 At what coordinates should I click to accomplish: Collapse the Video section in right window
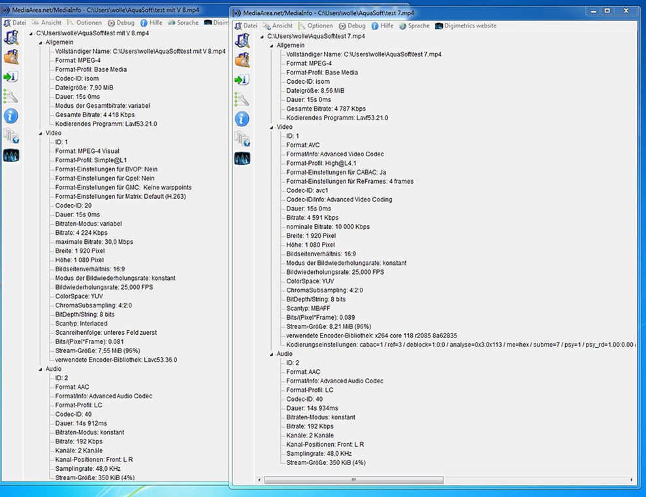(x=271, y=127)
